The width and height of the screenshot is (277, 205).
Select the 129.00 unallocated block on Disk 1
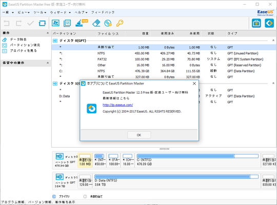[85, 180]
